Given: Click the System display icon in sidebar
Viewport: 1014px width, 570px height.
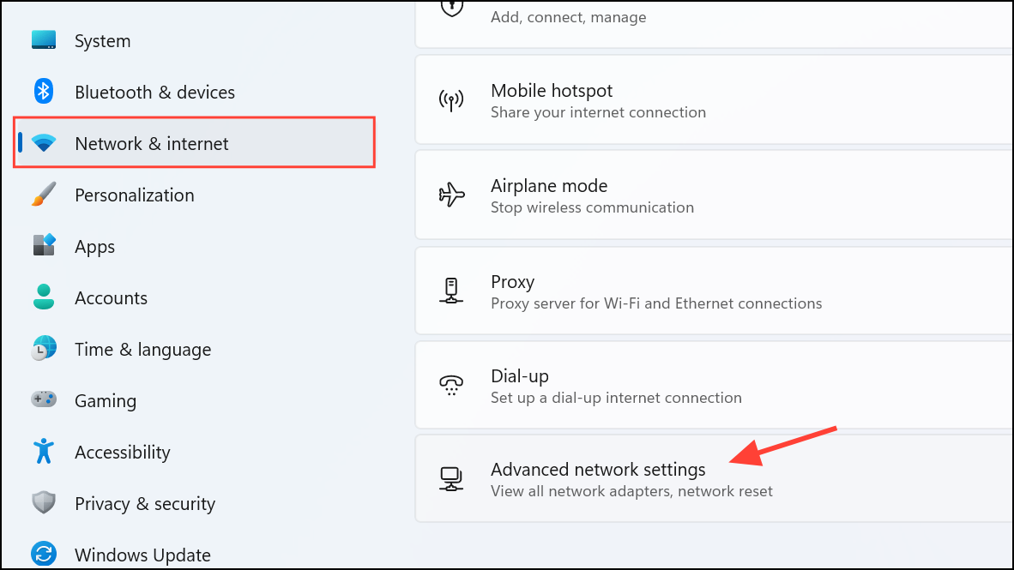Looking at the screenshot, I should click(x=43, y=40).
